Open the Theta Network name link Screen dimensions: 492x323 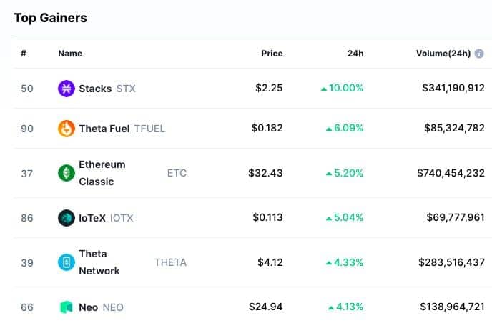click(99, 262)
